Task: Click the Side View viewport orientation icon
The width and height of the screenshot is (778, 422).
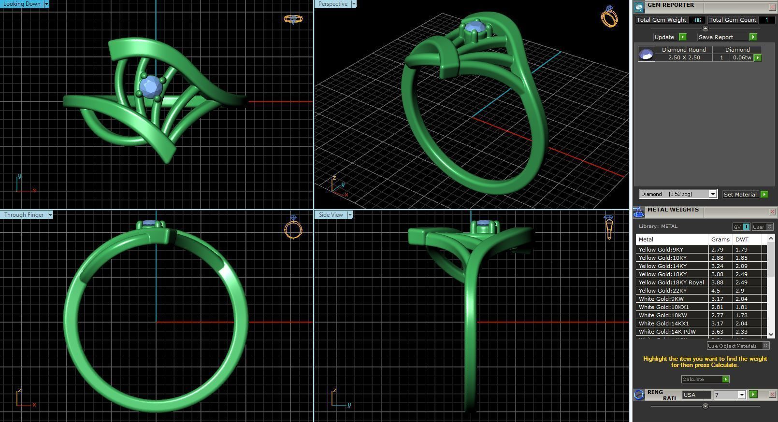Action: (x=609, y=227)
